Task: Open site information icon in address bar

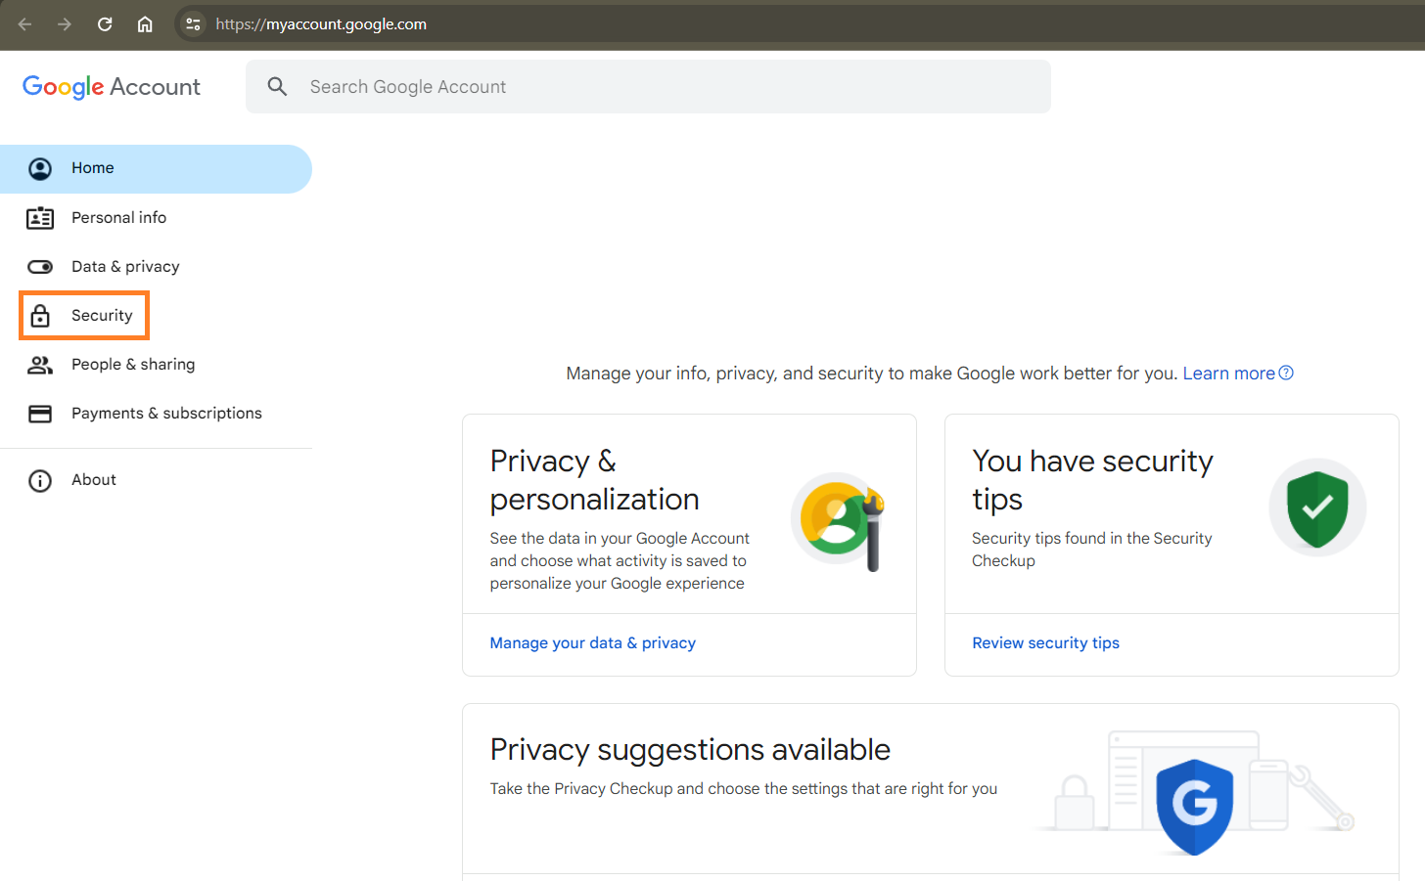Action: coord(193,24)
